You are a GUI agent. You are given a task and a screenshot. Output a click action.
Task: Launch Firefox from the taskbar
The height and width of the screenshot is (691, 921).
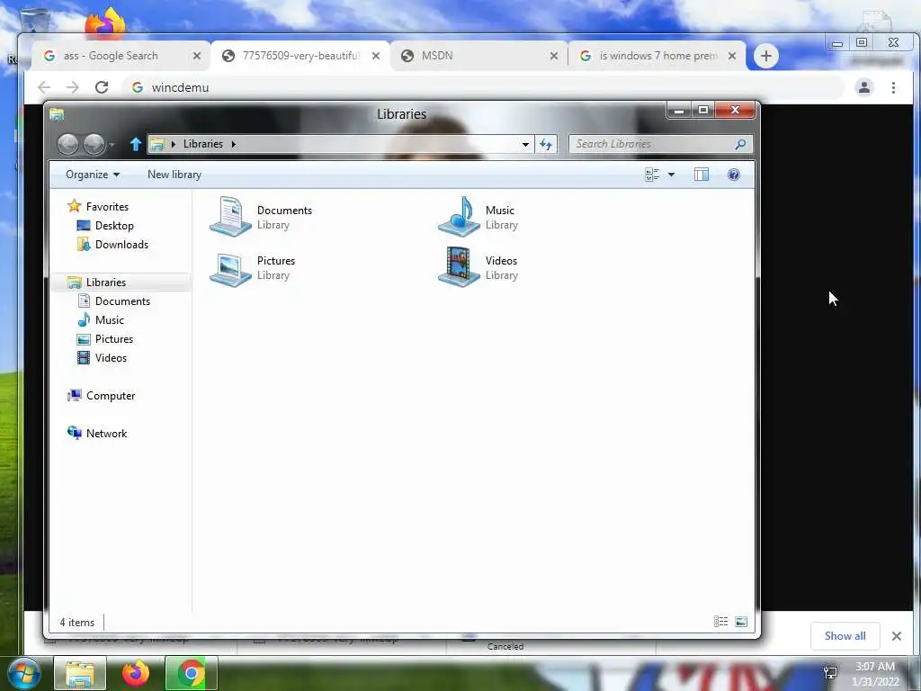(136, 673)
